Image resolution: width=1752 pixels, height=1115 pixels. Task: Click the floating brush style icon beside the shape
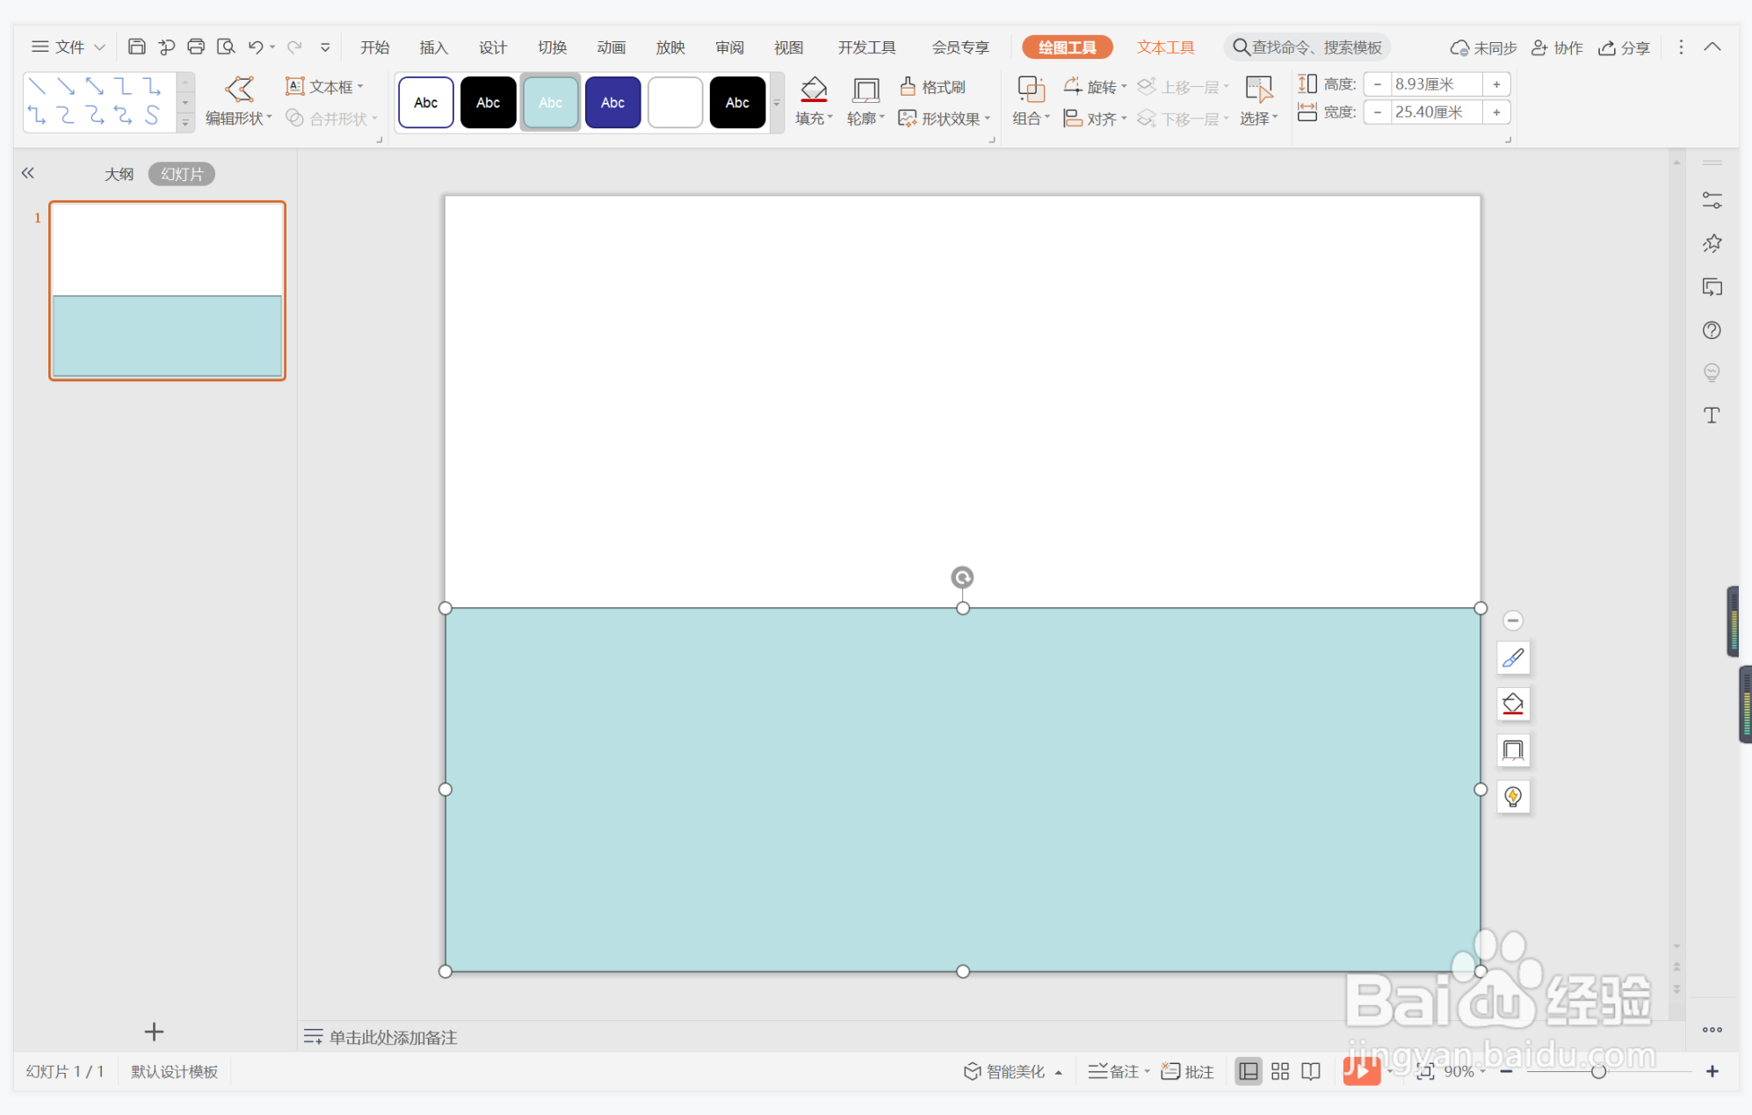point(1512,658)
